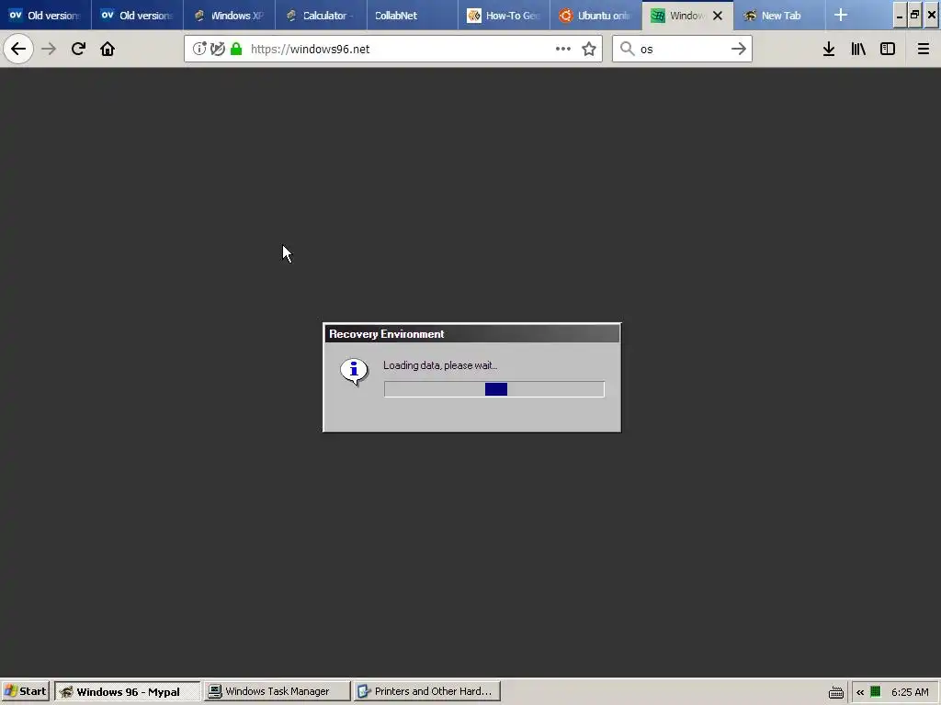Open a new tab with plus button

coord(841,15)
